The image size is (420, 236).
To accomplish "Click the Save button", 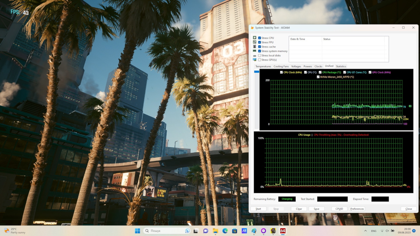I will pos(317,209).
